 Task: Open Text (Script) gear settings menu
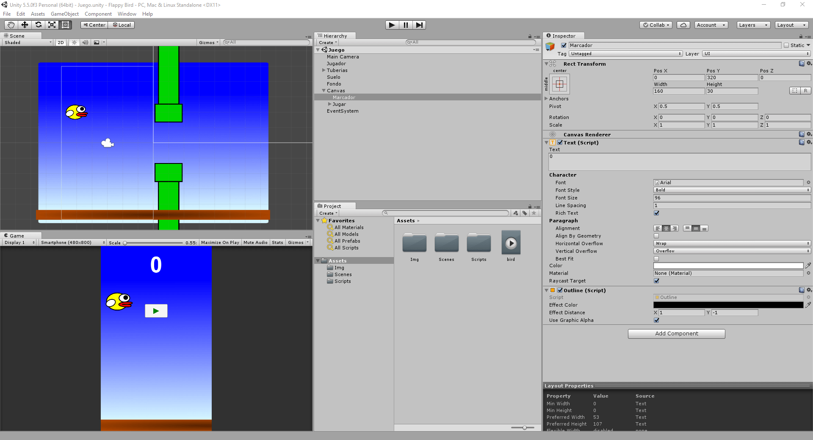click(x=809, y=142)
